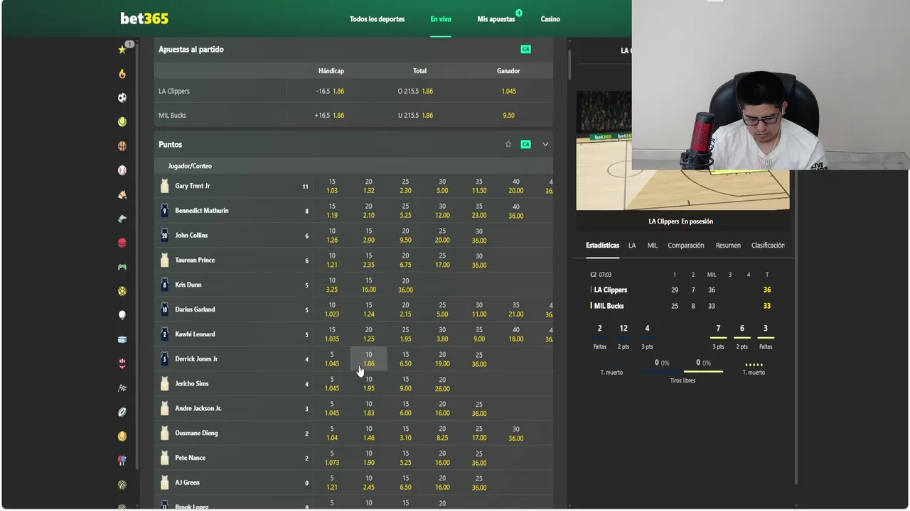Select Kawhi Leonard 25 points 1.95
Screen dimensions: 910x511
[405, 334]
